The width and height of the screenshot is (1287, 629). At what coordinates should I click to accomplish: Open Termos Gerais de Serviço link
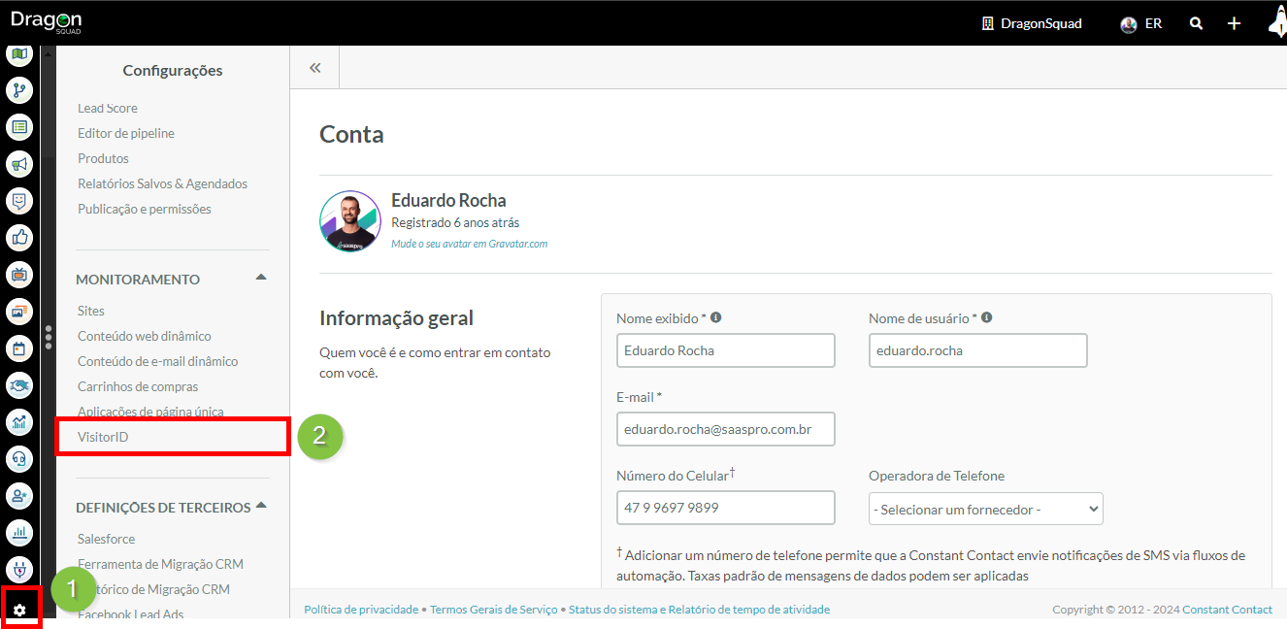tap(494, 610)
